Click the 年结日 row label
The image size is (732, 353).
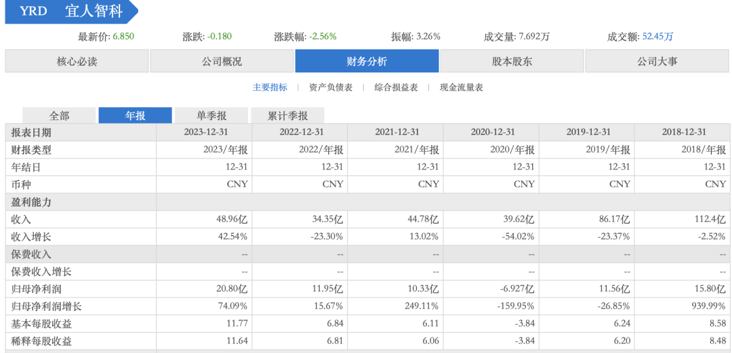point(26,167)
